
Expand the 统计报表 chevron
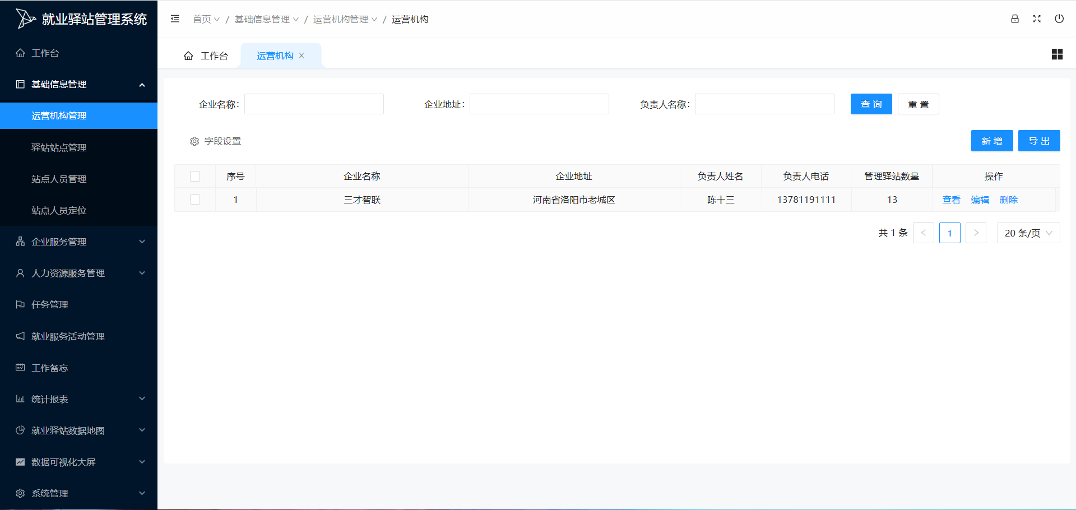point(142,398)
